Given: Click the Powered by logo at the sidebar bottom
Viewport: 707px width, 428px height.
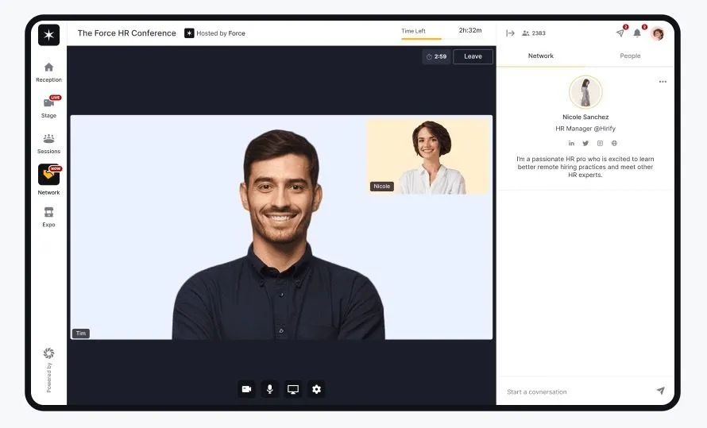Looking at the screenshot, I should (48, 353).
